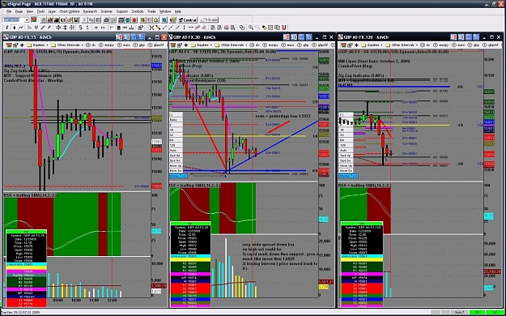Screen dimensions: 506x316
Task: Click the zoom in magnifier icon
Action: (251, 28)
